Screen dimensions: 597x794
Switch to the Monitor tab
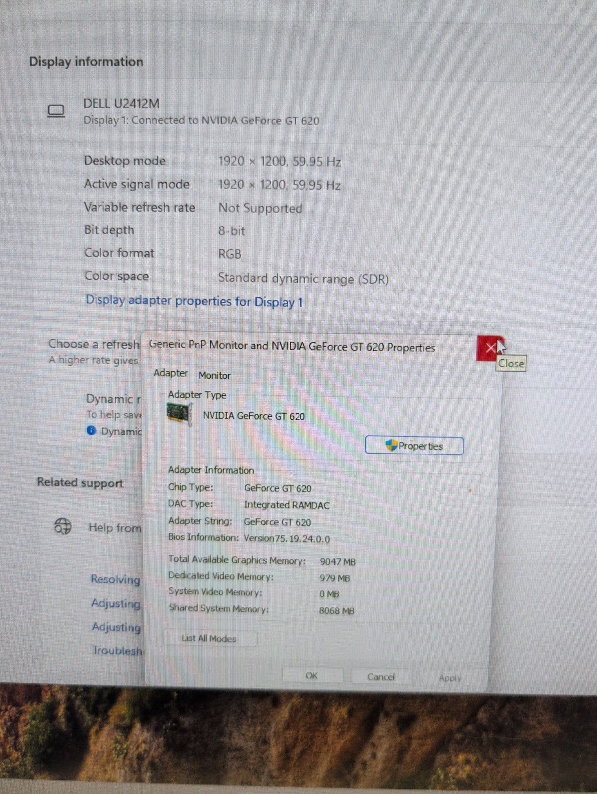pos(215,375)
